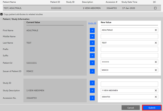The image size is (163, 111).
Task: Submit the patient information changes
Action: [152, 108]
